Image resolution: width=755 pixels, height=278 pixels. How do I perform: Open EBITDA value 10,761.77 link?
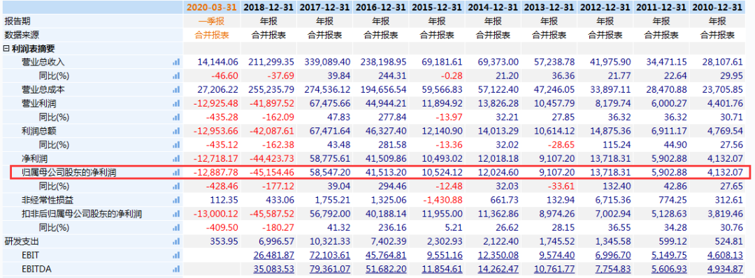point(554,269)
